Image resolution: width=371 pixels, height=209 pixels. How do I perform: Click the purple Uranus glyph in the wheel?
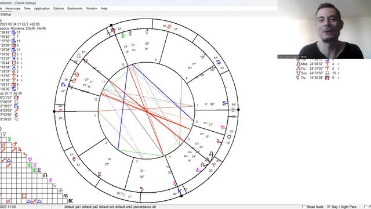pyautogui.click(x=223, y=128)
